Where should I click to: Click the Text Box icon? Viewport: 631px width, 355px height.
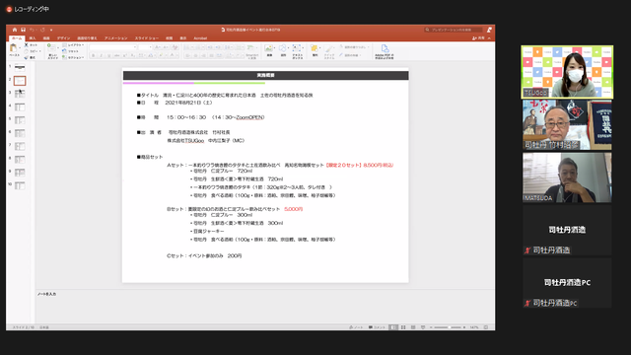[297, 48]
